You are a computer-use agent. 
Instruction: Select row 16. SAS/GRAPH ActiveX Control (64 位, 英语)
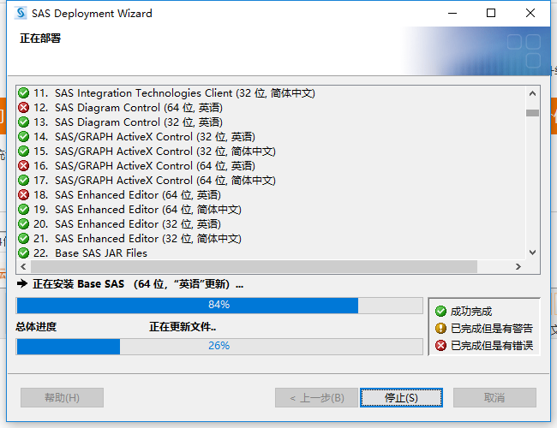pyautogui.click(x=271, y=166)
